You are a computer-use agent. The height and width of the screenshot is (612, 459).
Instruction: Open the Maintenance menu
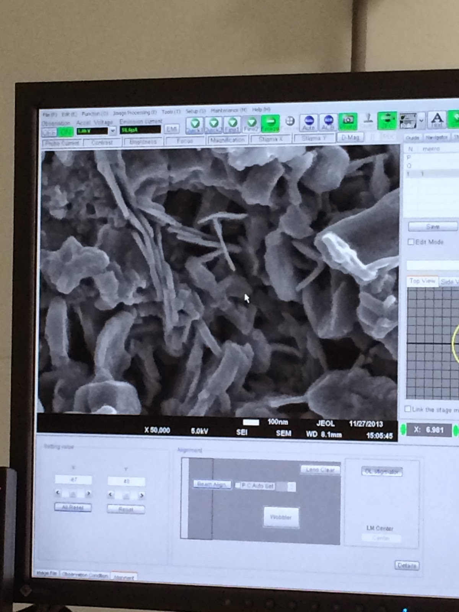pos(229,110)
